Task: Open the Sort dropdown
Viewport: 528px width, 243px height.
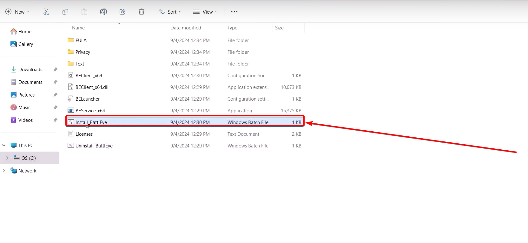Action: pyautogui.click(x=170, y=12)
